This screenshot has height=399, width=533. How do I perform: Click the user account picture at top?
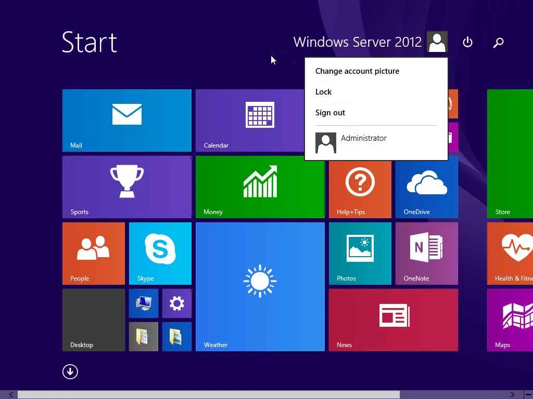(437, 42)
